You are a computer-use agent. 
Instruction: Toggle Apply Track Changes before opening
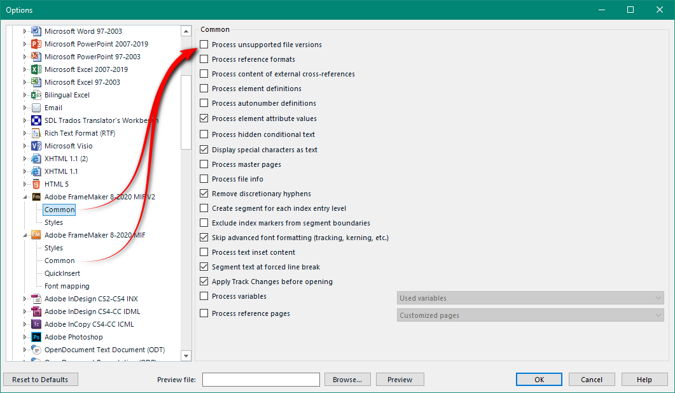(x=204, y=282)
